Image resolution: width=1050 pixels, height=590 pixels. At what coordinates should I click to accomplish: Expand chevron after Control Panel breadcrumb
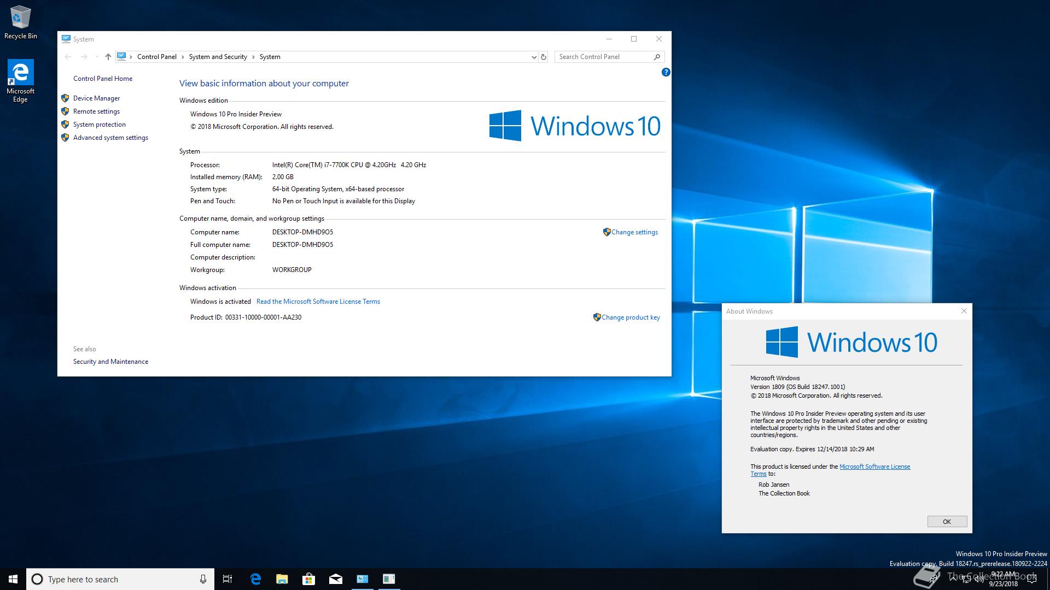click(x=183, y=57)
